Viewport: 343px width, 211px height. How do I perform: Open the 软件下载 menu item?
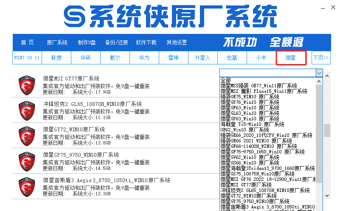click(x=146, y=42)
